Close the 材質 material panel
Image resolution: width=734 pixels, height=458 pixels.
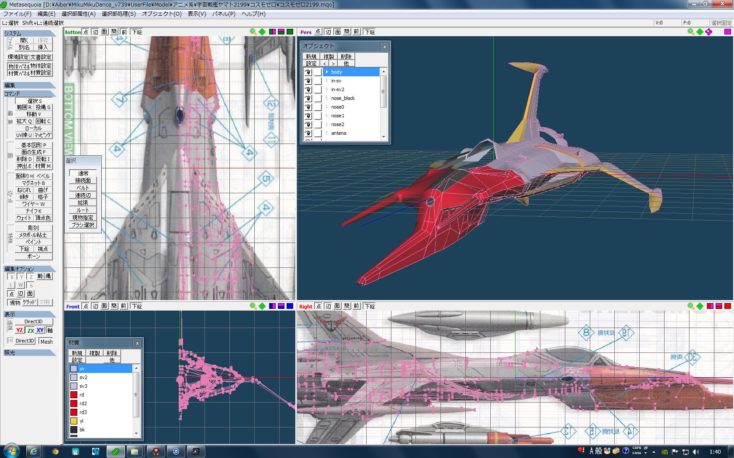click(x=137, y=343)
